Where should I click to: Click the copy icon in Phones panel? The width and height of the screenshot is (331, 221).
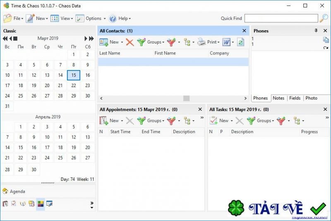click(x=326, y=40)
